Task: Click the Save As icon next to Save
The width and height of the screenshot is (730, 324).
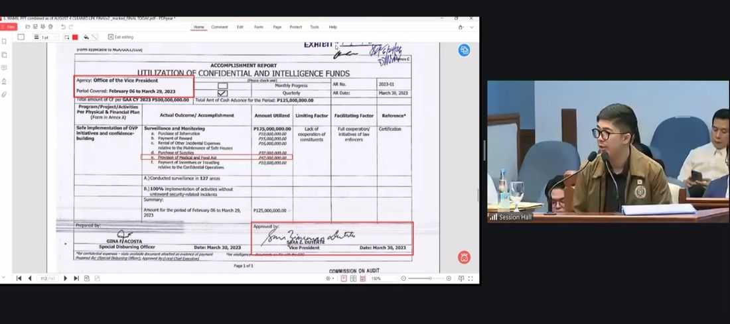Action: click(43, 27)
